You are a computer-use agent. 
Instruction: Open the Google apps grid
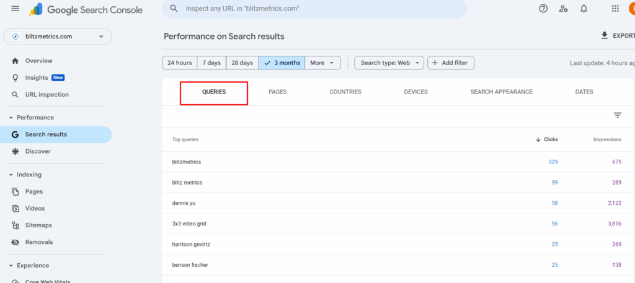[x=615, y=9]
